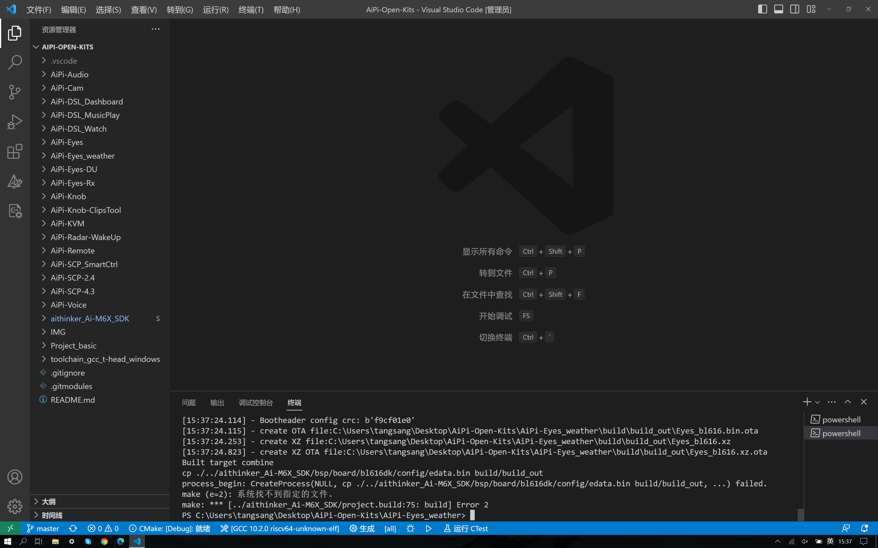Close the terminal panel

coord(863,402)
